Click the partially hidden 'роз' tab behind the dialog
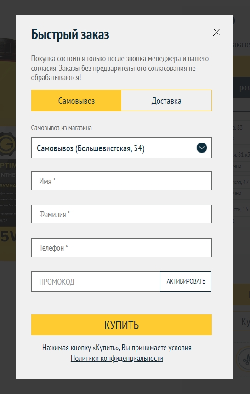This screenshot has width=250, height=394. coord(241,88)
